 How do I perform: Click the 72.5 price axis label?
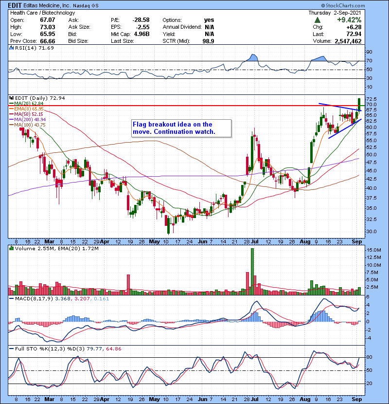tap(371, 99)
